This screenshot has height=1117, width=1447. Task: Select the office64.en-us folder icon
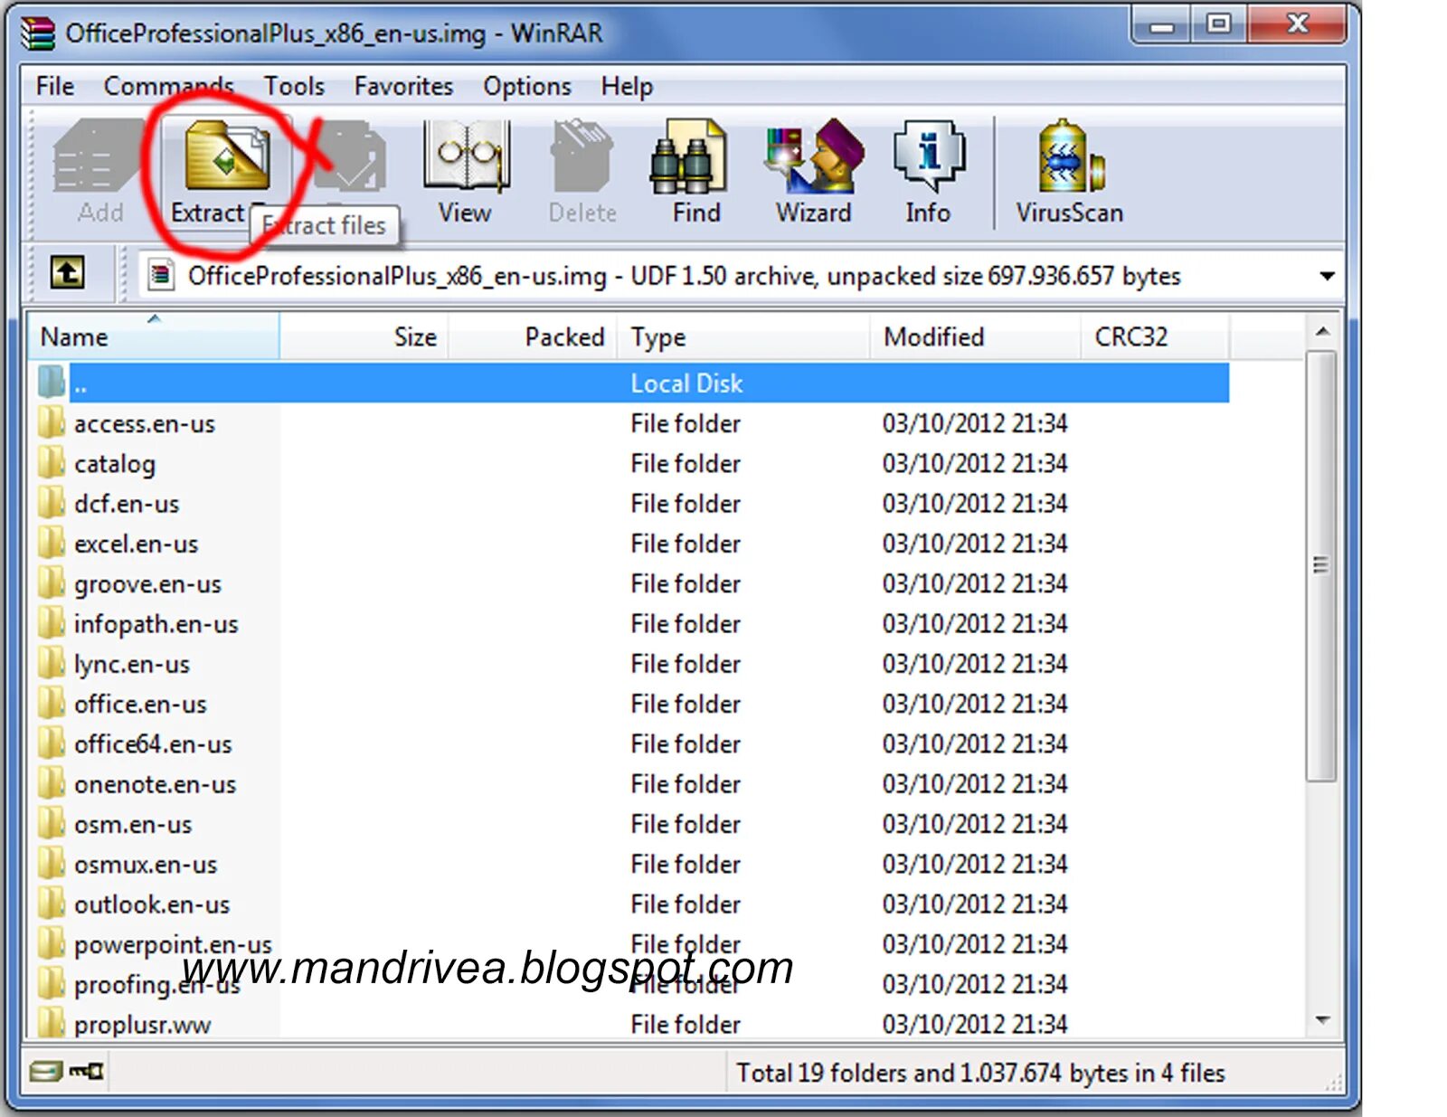coord(52,743)
